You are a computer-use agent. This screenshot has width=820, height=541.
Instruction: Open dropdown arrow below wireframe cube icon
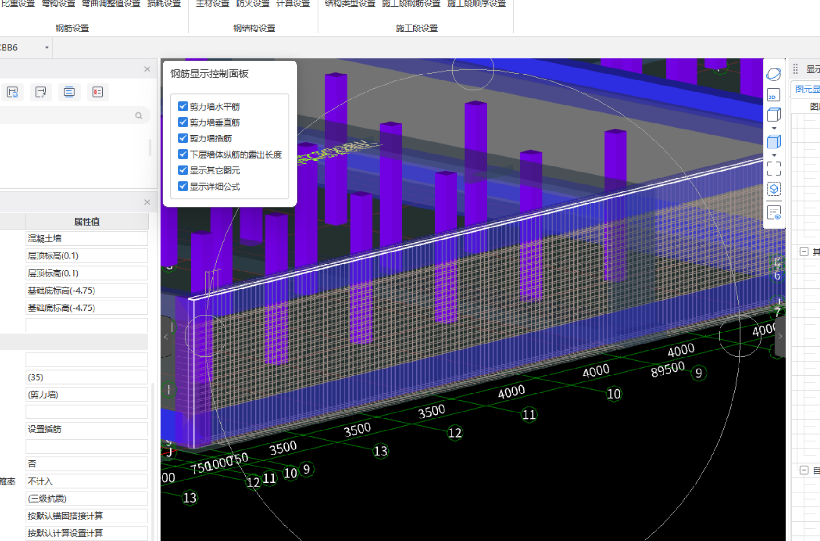774,129
